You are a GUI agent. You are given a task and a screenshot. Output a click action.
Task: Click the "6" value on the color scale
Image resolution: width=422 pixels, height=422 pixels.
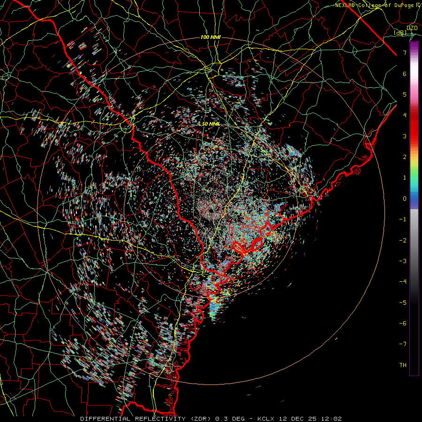[405, 74]
